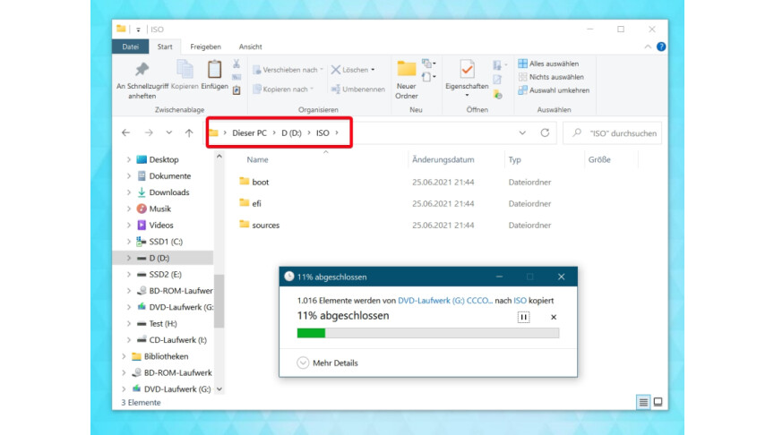Sort by Größe column header

pyautogui.click(x=599, y=160)
